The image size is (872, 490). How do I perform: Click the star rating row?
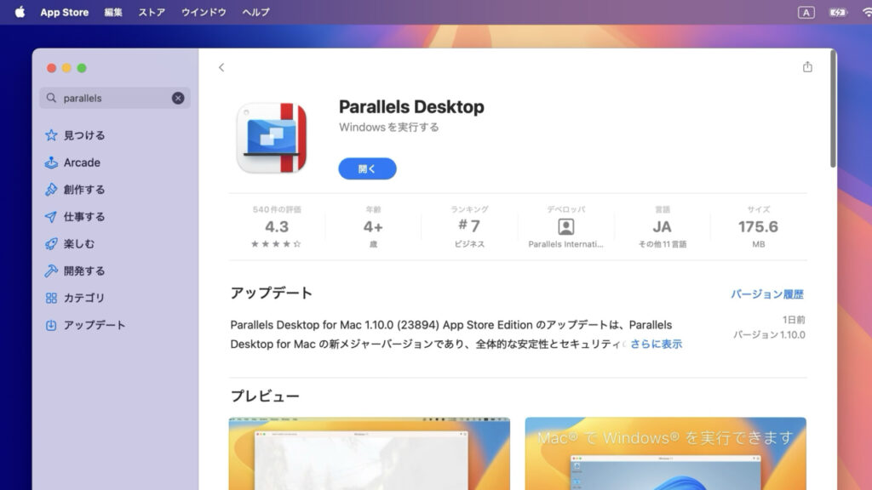pyautogui.click(x=277, y=244)
